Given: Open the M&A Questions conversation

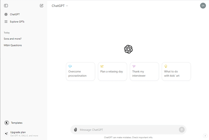Looking at the screenshot, I should [x=13, y=45].
